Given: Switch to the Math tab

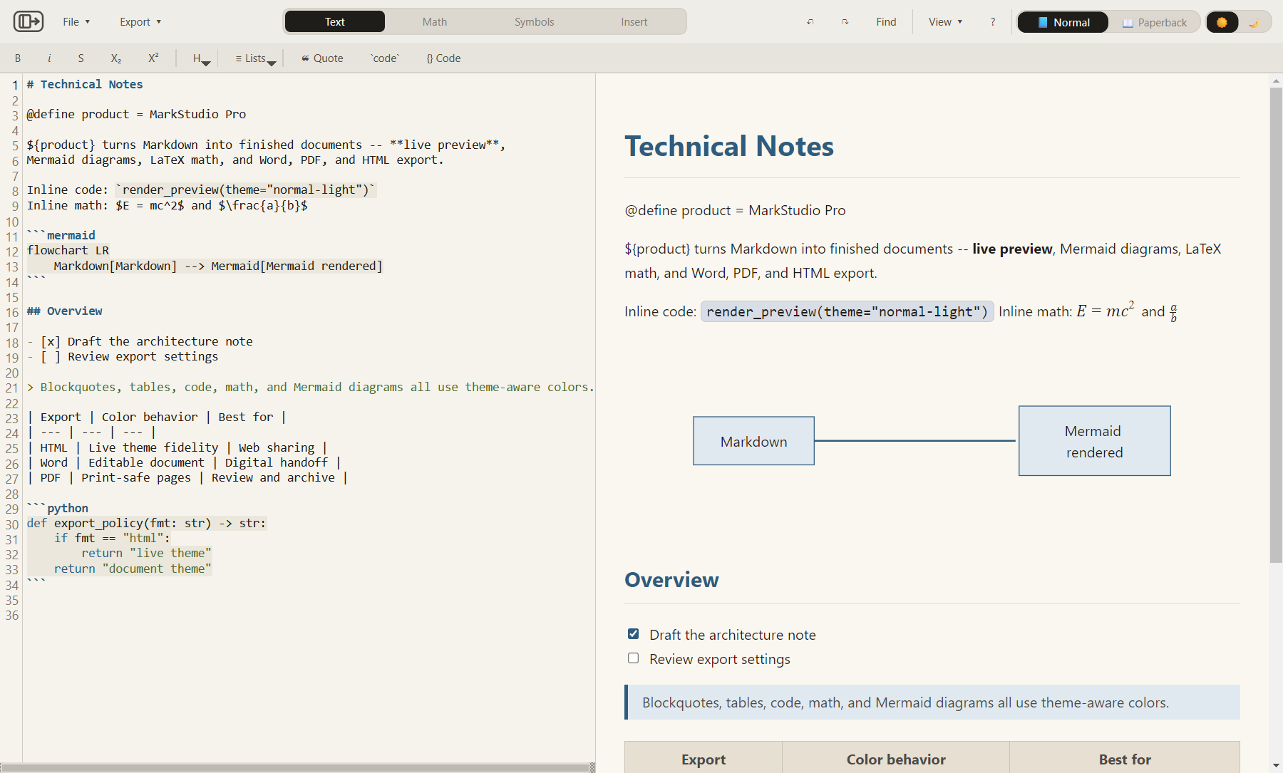Looking at the screenshot, I should (x=435, y=22).
